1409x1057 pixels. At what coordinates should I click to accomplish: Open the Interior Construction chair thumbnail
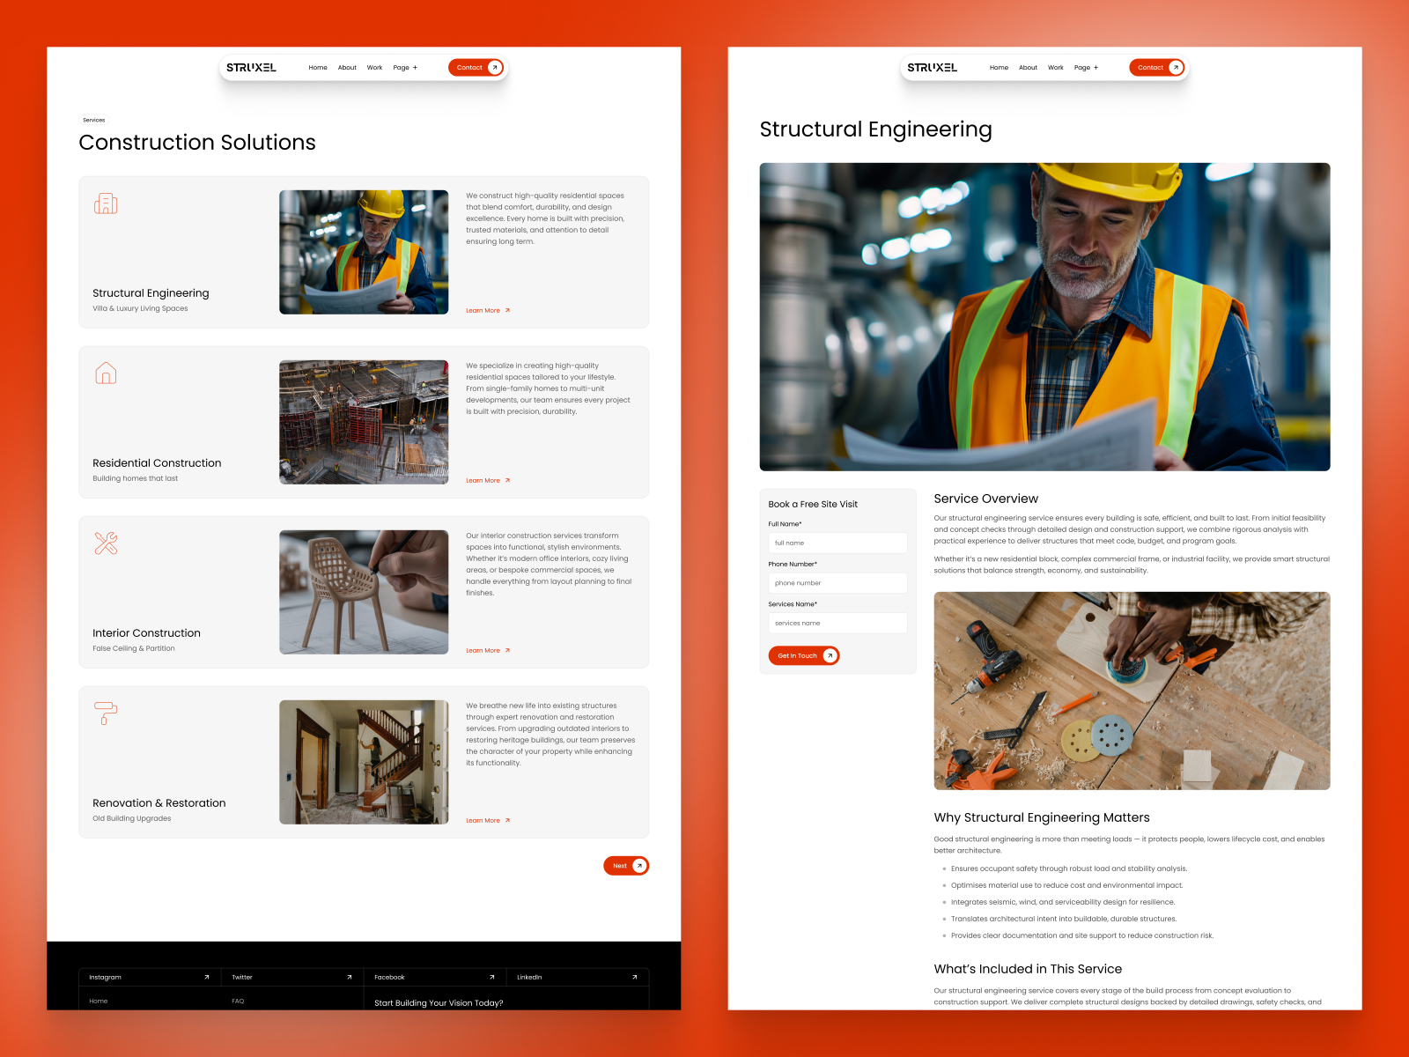(364, 592)
